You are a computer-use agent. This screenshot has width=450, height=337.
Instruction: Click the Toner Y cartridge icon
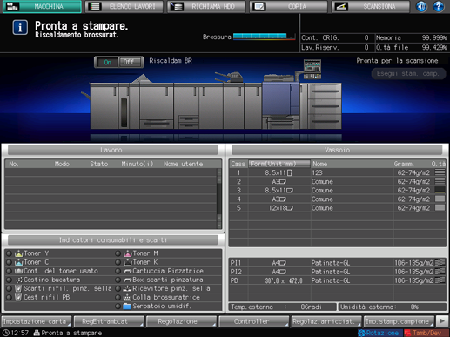coord(18,253)
